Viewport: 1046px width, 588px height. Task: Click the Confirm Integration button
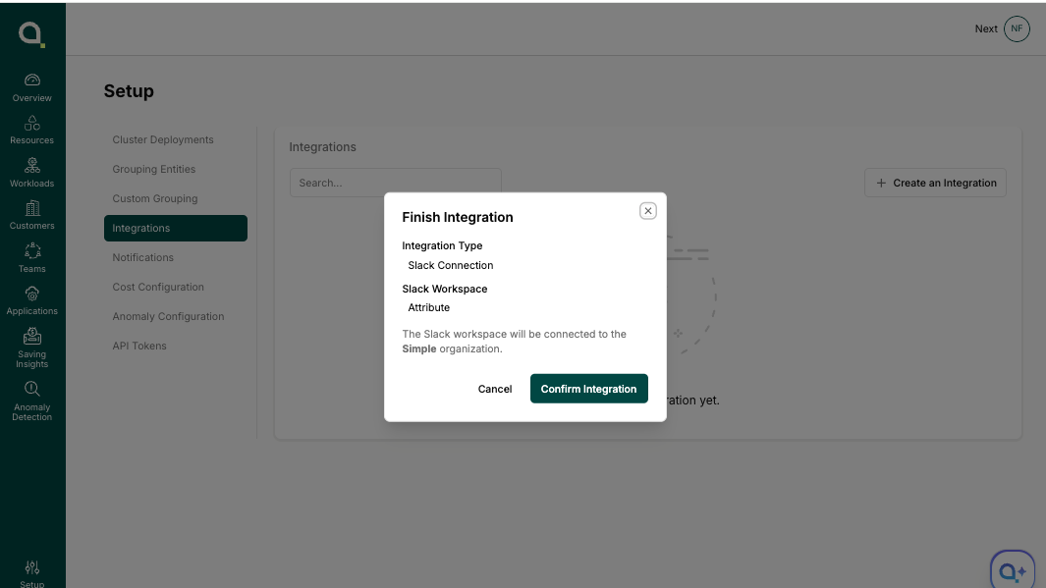coord(589,389)
